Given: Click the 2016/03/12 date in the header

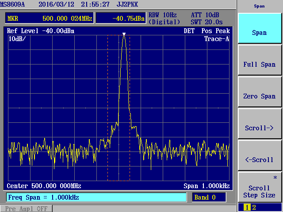Looking at the screenshot, I should tap(56, 4).
